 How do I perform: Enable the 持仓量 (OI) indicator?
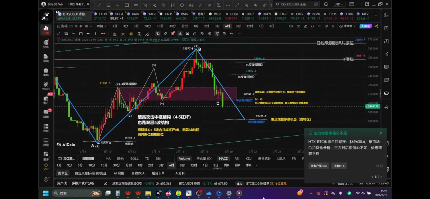click(x=204, y=159)
